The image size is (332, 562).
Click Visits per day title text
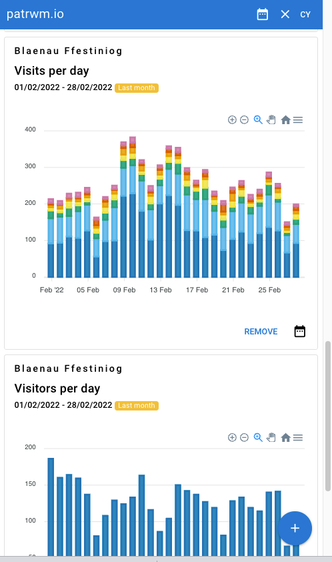click(51, 71)
